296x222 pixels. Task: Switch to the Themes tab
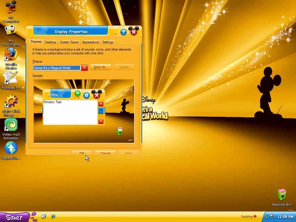36,42
